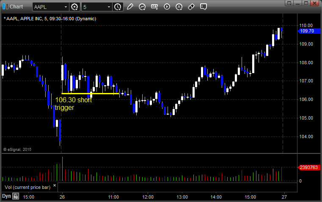The height and width of the screenshot is (202, 322).
Task: Open the interval dropdown showing 5
Action: point(109,7)
